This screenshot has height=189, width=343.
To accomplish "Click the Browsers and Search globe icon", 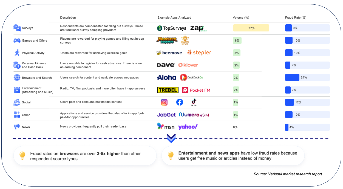I will pyautogui.click(x=17, y=78).
